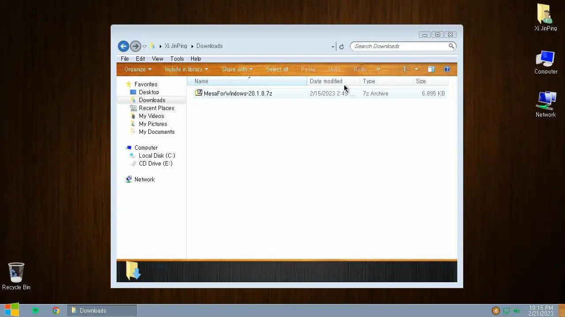The height and width of the screenshot is (317, 565).
Task: Open Help with the question mark icon
Action: click(x=447, y=69)
